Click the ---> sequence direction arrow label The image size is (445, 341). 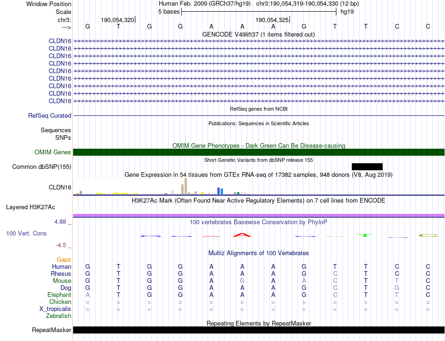[66, 27]
